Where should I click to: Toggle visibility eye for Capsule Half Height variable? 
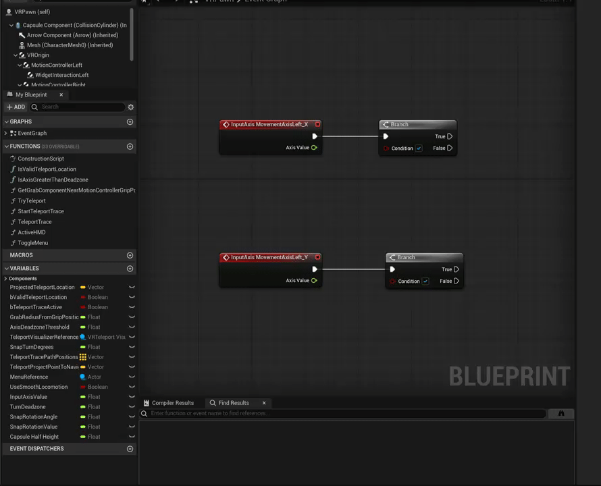pos(132,437)
